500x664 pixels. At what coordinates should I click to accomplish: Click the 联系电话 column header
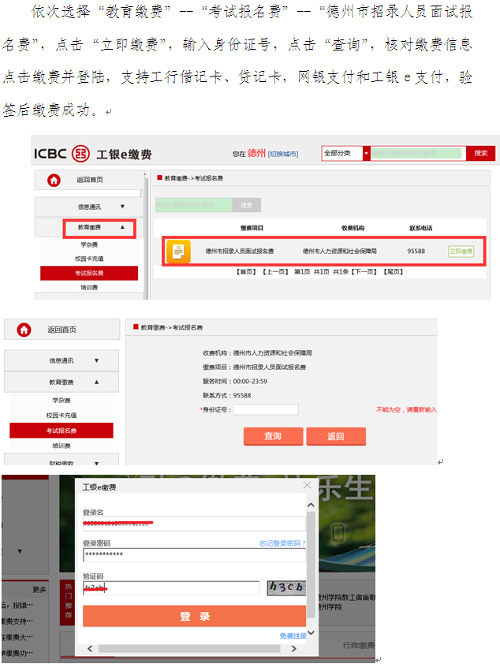[421, 228]
